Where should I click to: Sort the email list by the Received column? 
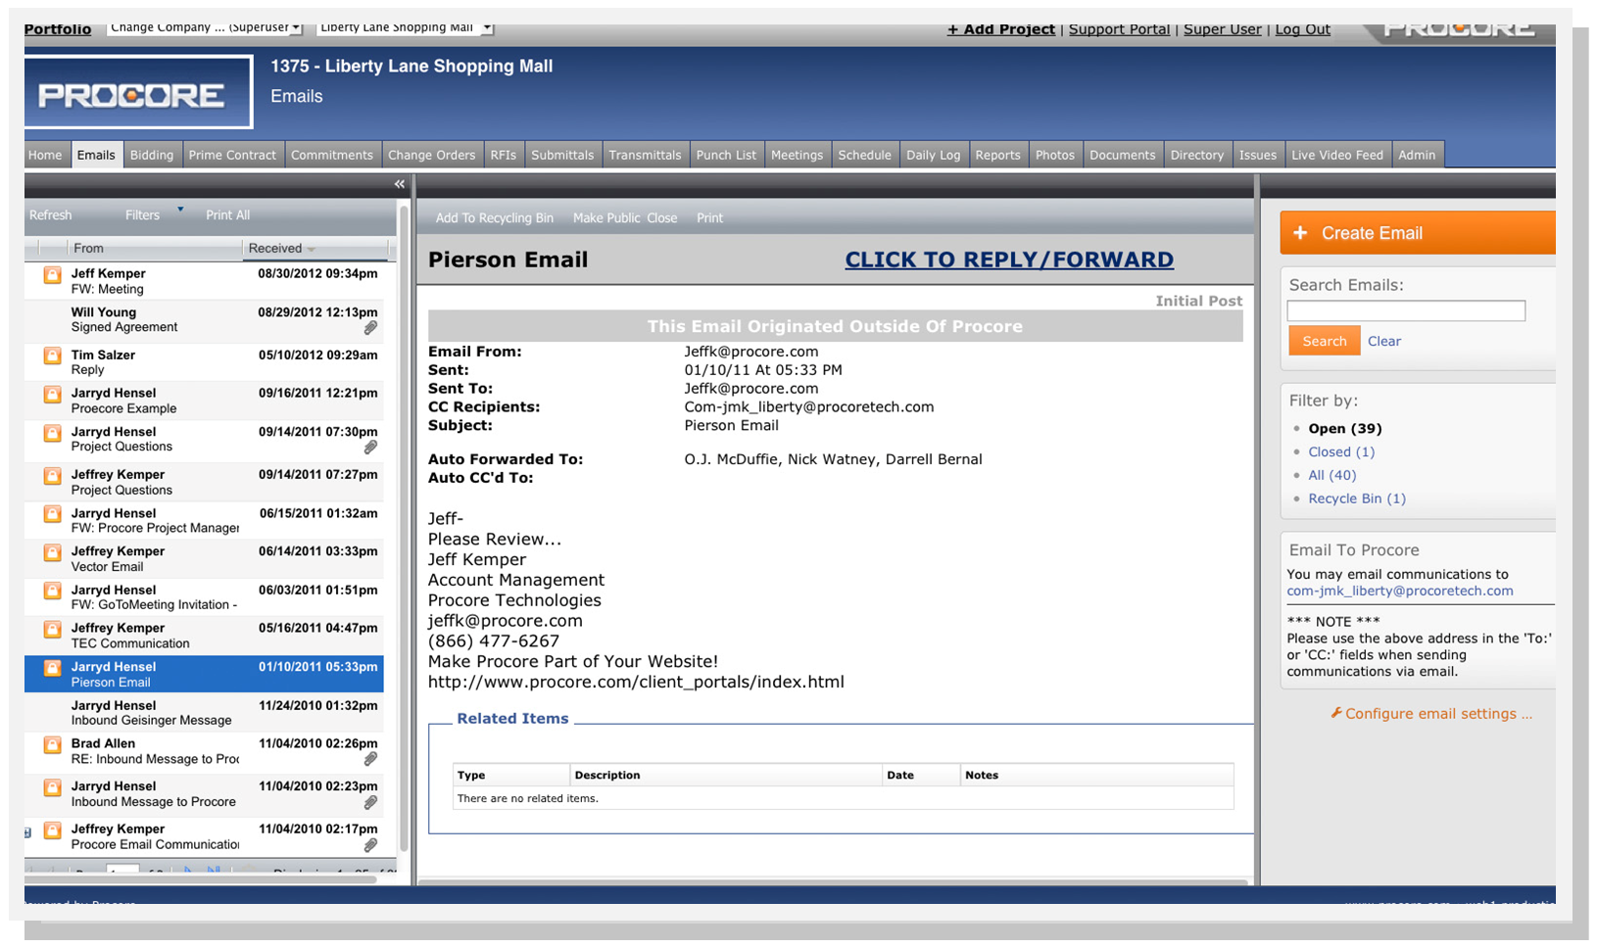tap(281, 249)
